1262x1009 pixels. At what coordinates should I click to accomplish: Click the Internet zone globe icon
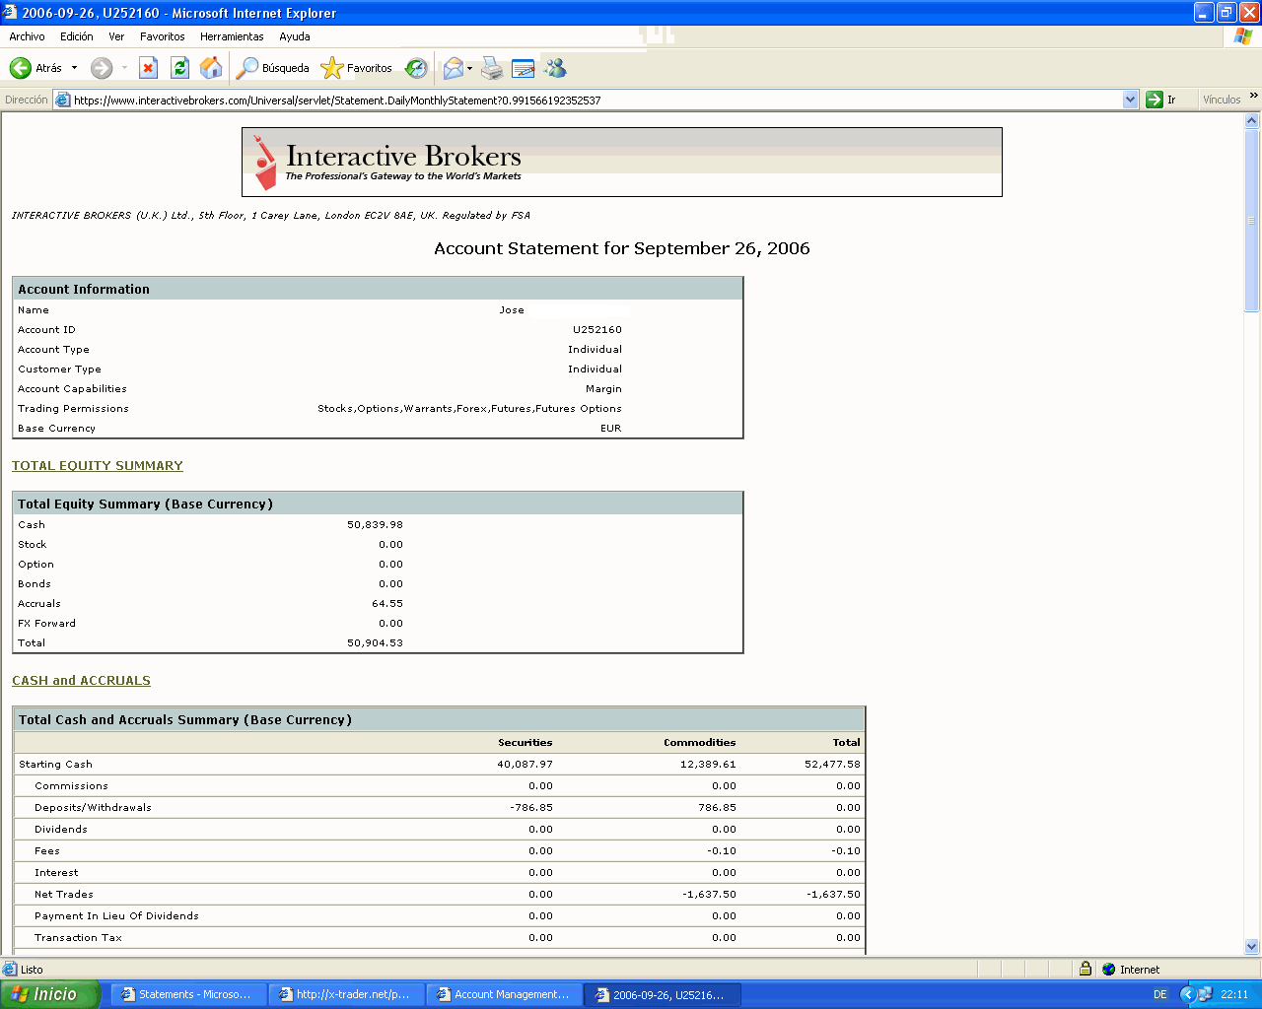[1108, 970]
